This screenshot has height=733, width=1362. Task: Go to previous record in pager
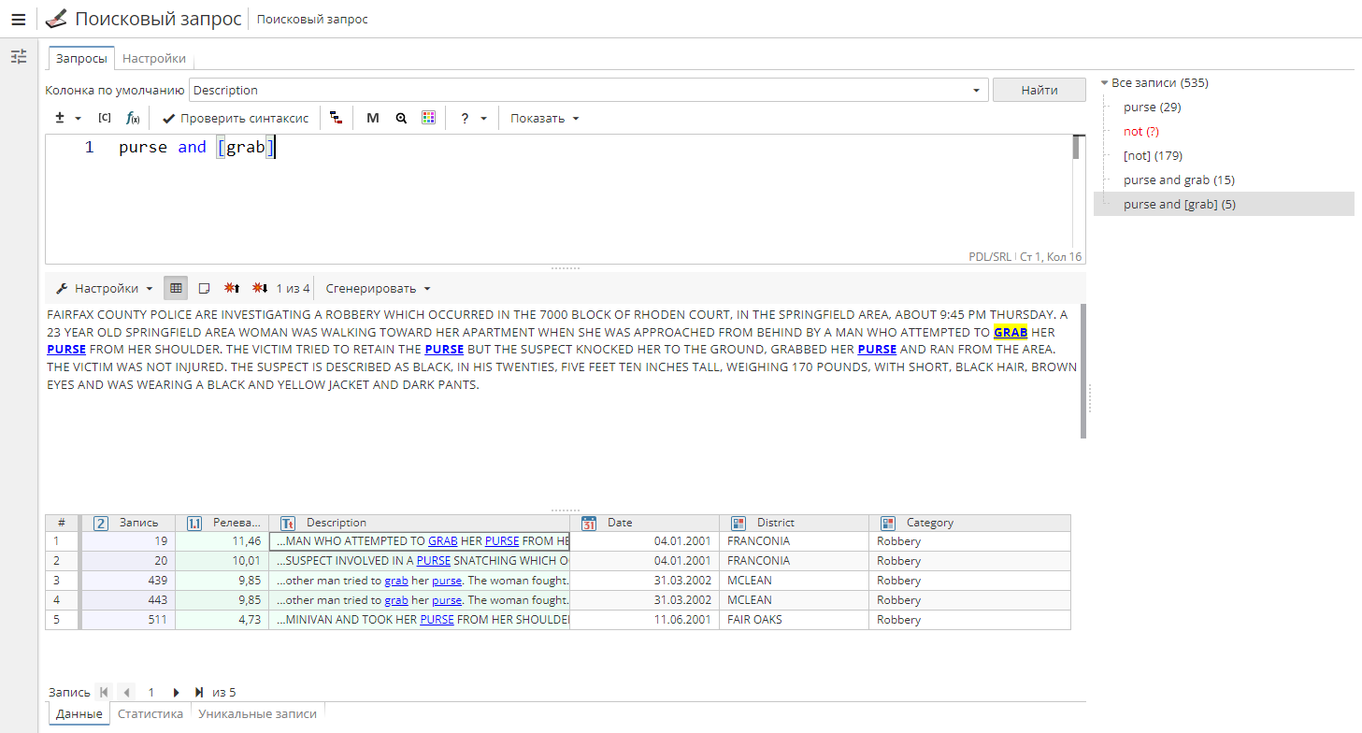coord(126,692)
